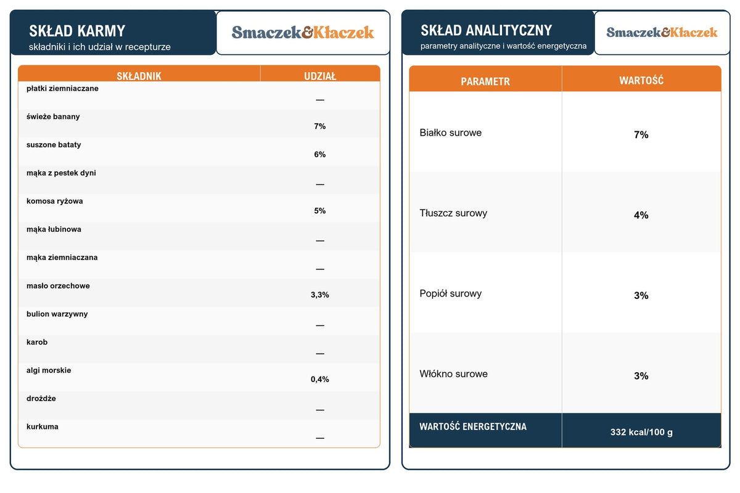740x493 pixels.
Task: Click the "SKŁADNIK" column header
Action: tap(139, 76)
